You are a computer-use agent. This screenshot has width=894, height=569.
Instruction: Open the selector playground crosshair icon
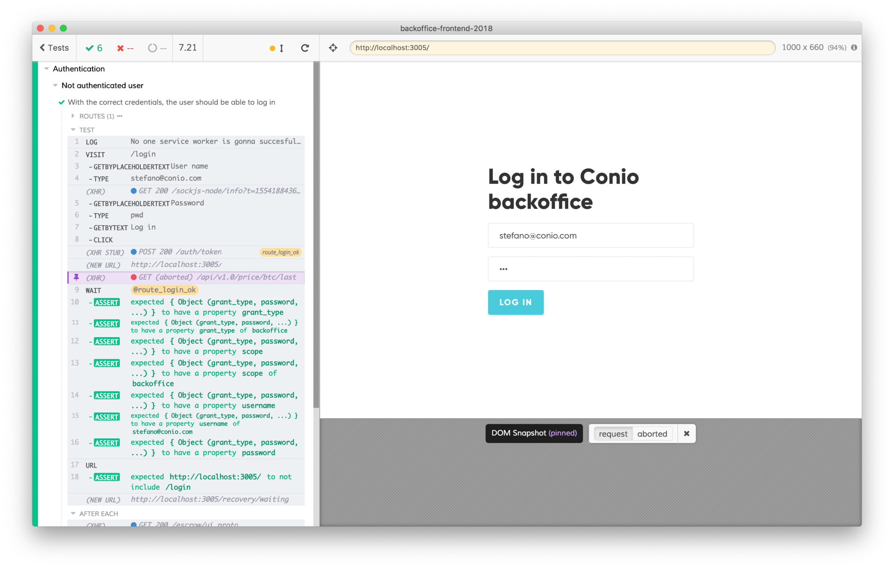point(333,48)
